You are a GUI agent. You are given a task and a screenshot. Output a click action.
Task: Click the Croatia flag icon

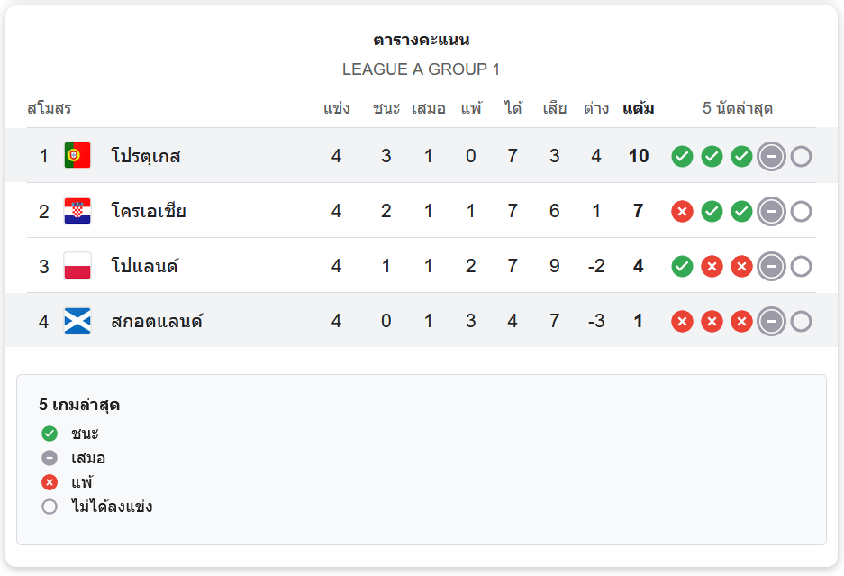pos(77,211)
